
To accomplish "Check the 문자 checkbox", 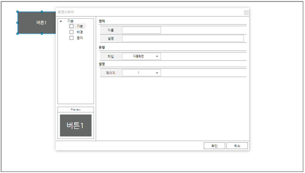I will tap(72, 38).
